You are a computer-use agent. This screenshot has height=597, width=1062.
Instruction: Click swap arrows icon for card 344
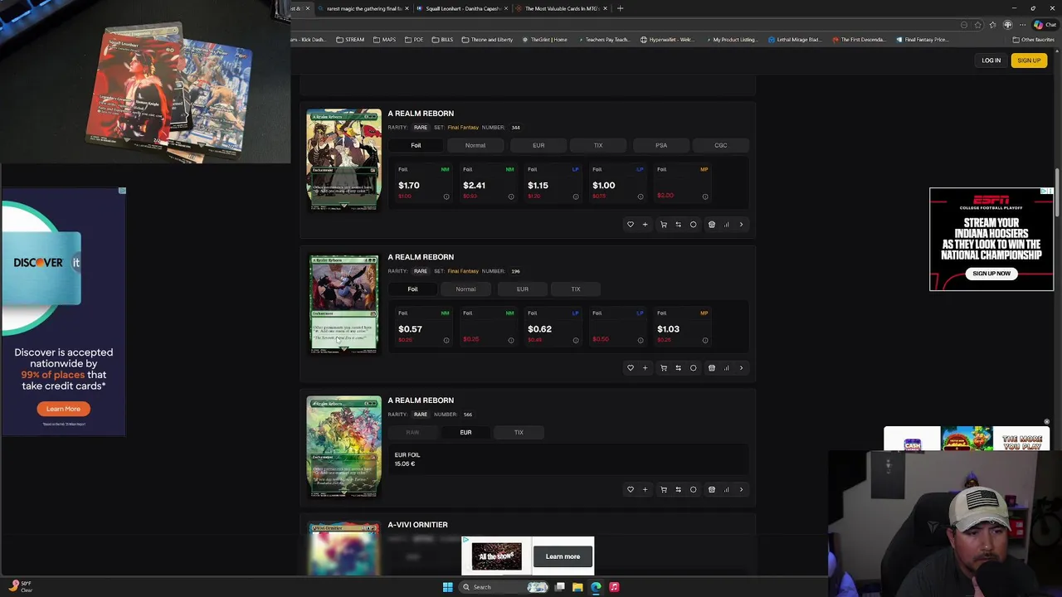pyautogui.click(x=678, y=225)
